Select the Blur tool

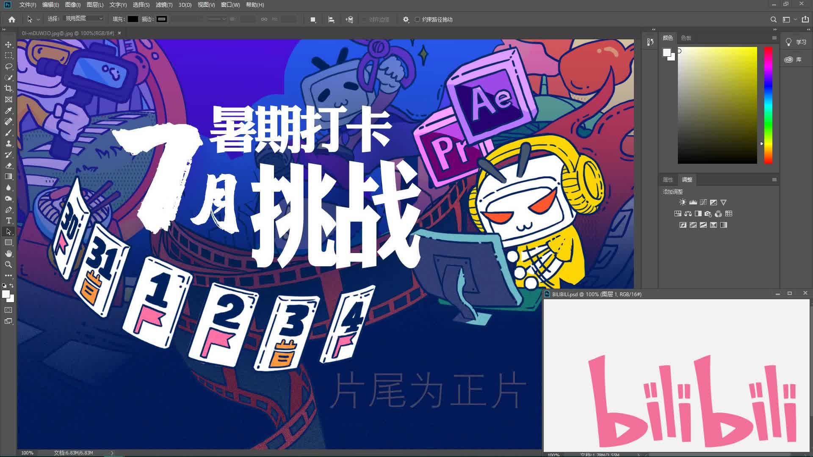pos(8,187)
